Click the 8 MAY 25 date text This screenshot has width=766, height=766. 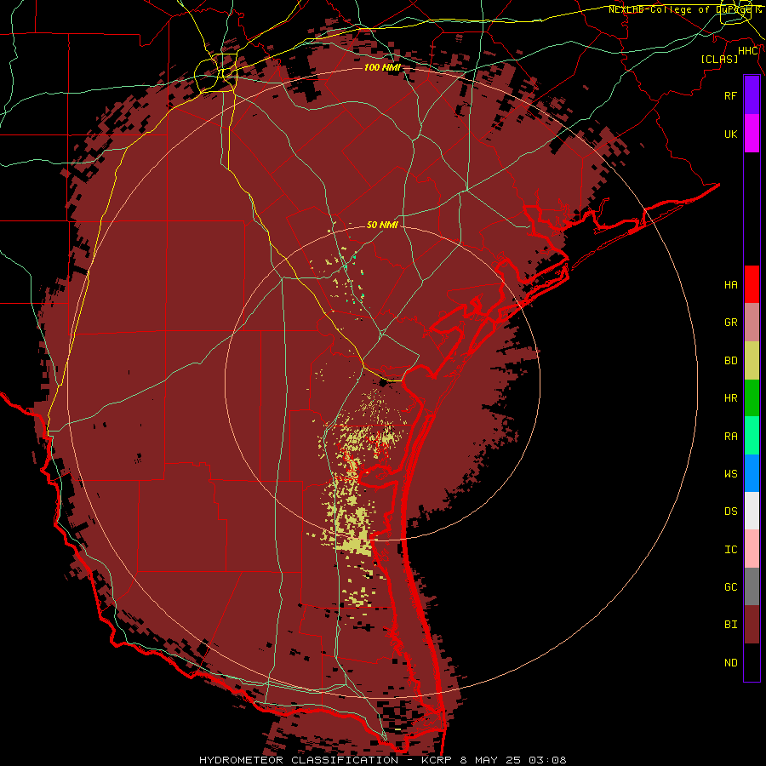coord(490,760)
